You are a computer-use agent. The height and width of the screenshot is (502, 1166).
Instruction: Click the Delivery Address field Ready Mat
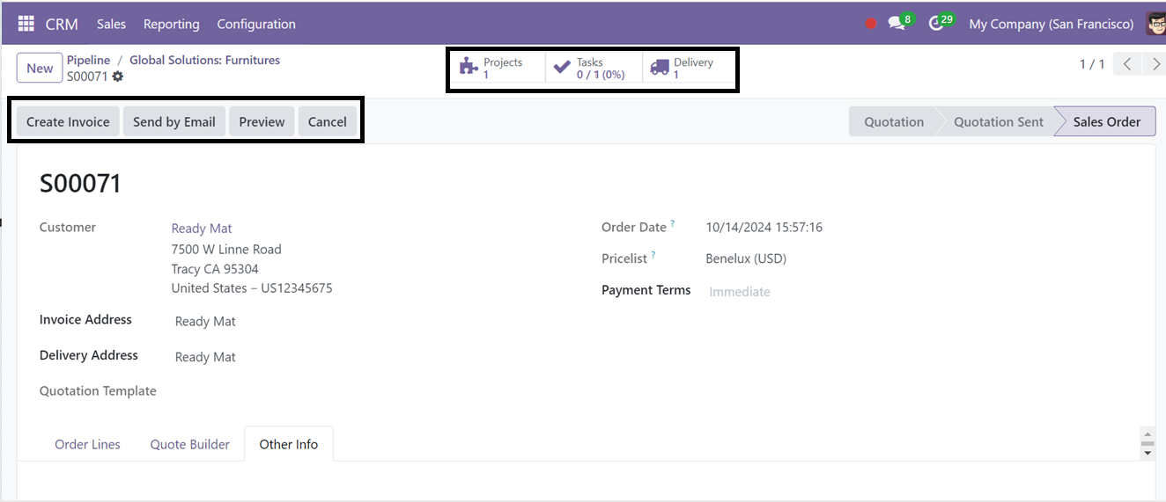[x=205, y=357]
